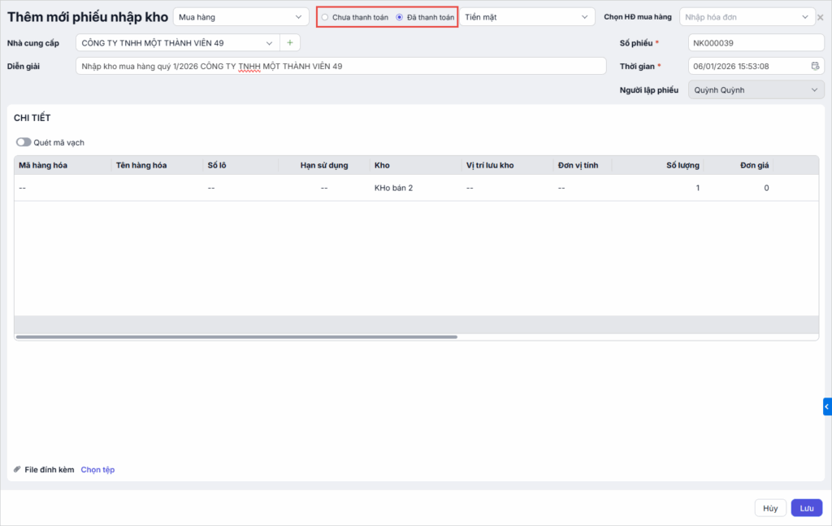The image size is (832, 526).
Task: Select the Chưa thanh toán radio option
Action: 325,18
